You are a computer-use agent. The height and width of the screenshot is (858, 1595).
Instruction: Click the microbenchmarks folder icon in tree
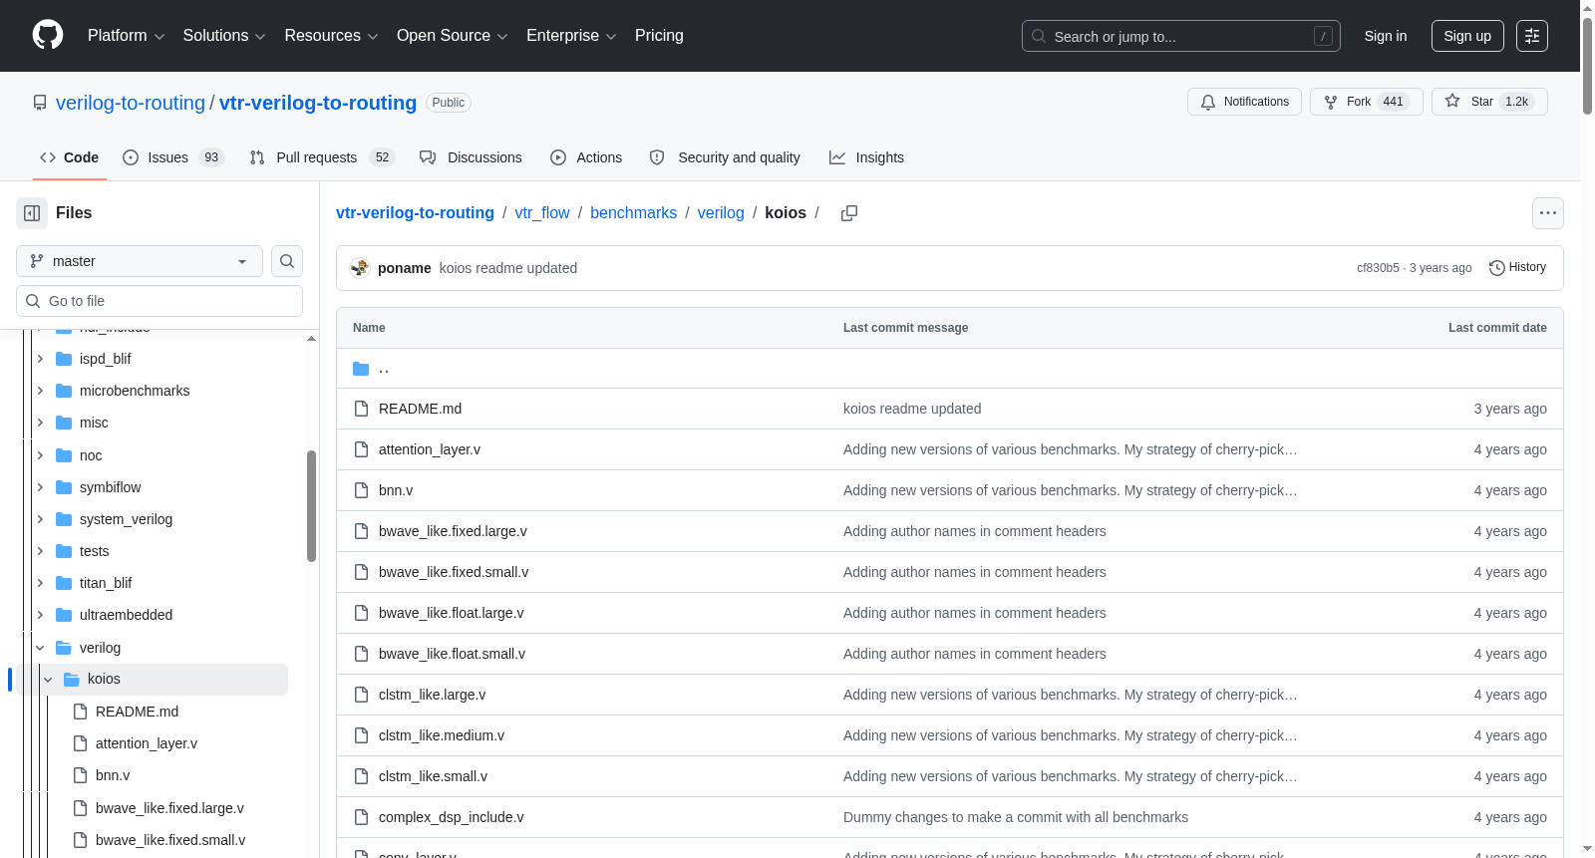coord(64,391)
